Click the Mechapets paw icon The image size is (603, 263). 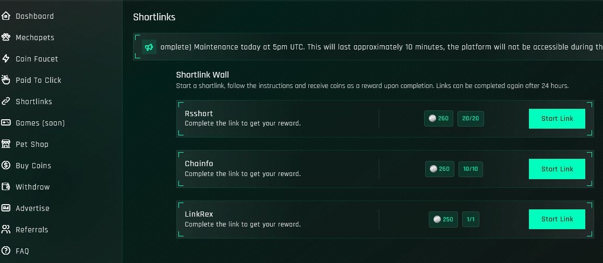click(x=6, y=37)
